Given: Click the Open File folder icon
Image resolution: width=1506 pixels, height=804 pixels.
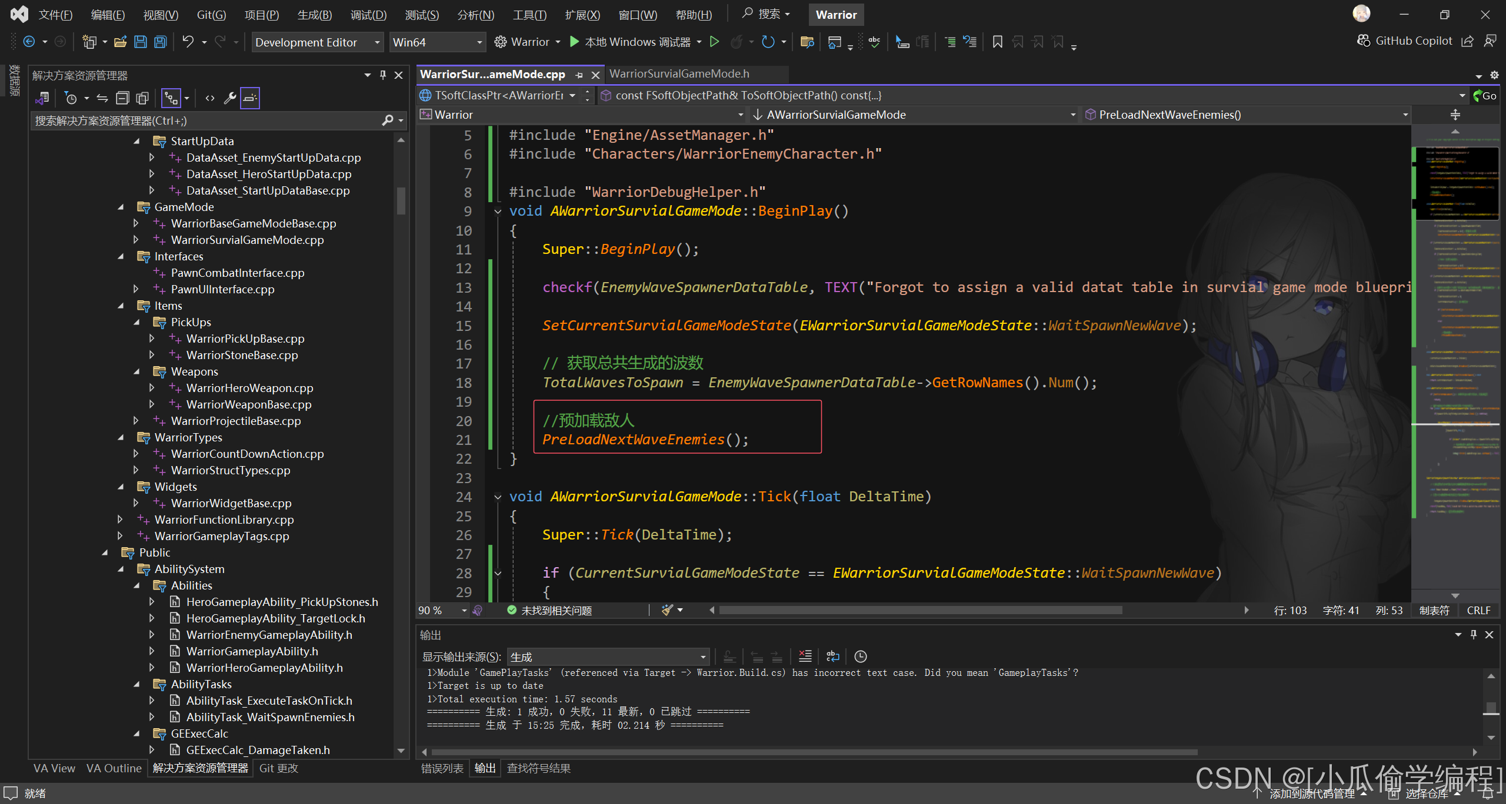Looking at the screenshot, I should (x=121, y=42).
